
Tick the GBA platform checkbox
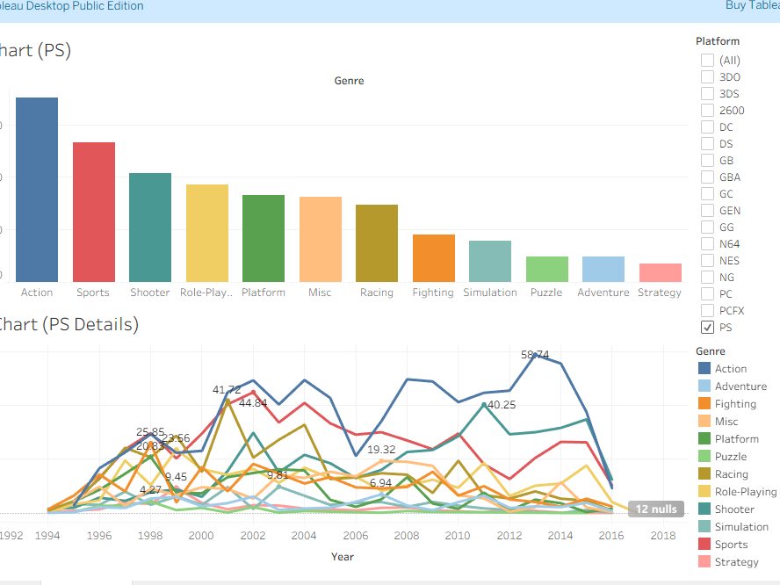point(707,177)
